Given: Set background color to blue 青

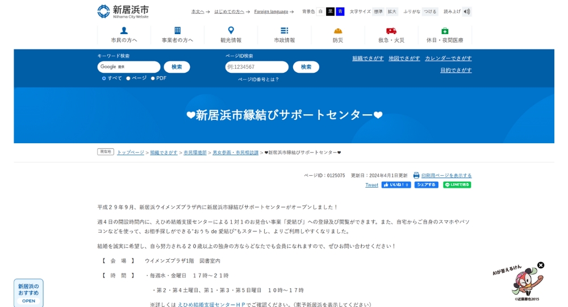Looking at the screenshot, I should coord(340,11).
